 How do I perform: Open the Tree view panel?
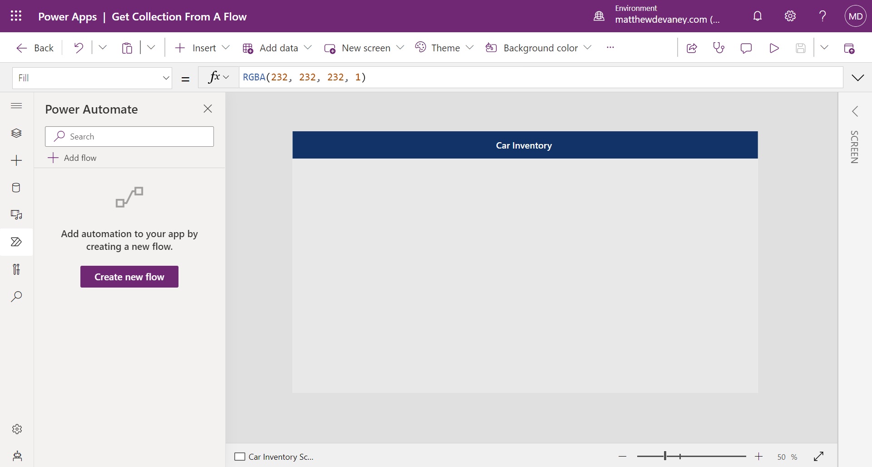click(16, 133)
